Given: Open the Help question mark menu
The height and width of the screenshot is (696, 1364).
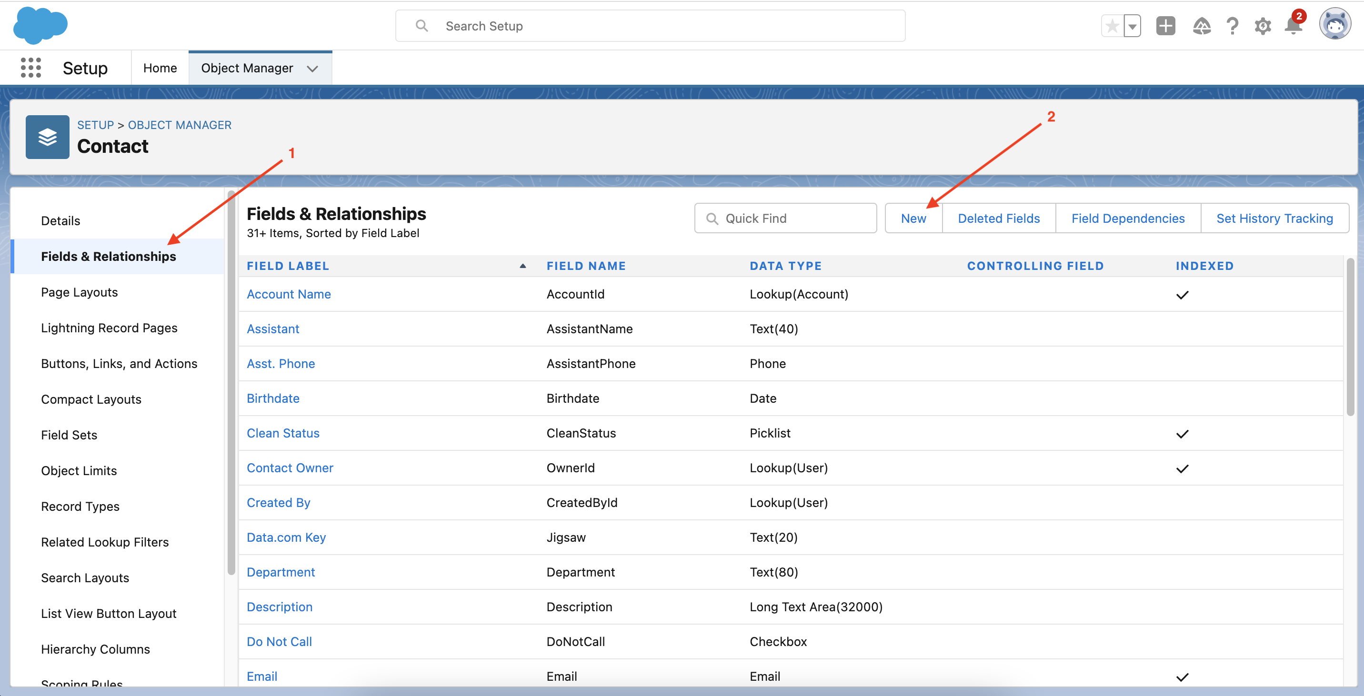Looking at the screenshot, I should pyautogui.click(x=1232, y=26).
